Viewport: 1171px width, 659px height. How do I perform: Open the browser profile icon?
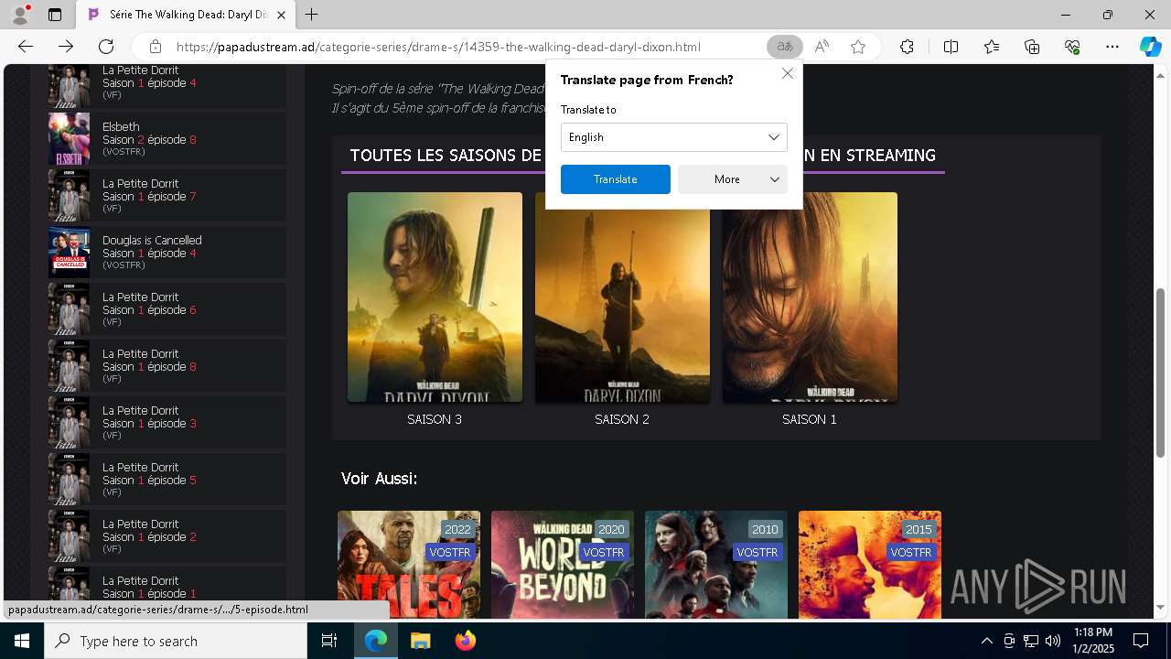pos(20,15)
